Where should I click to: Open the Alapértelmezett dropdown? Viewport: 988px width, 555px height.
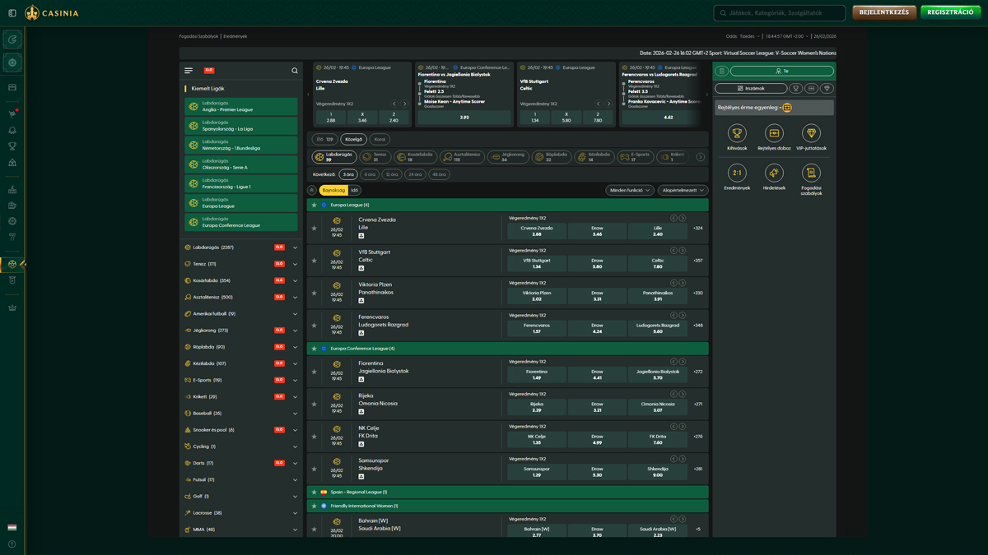[x=683, y=190]
